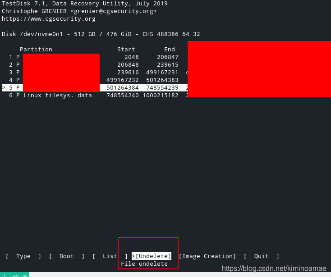
Task: Click the File undelete description text
Action: pos(144,264)
